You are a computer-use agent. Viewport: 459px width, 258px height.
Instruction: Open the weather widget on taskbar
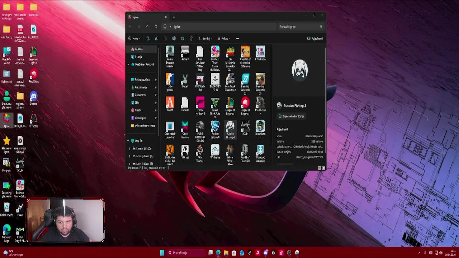(13, 253)
